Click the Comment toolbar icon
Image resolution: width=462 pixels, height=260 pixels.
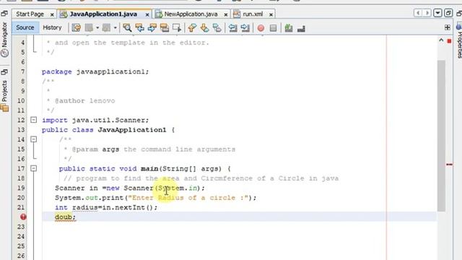(x=289, y=28)
